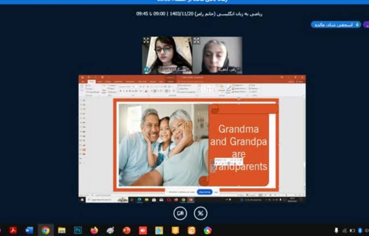Launch Adobe Photoshop from the taskbar

(x=78, y=230)
